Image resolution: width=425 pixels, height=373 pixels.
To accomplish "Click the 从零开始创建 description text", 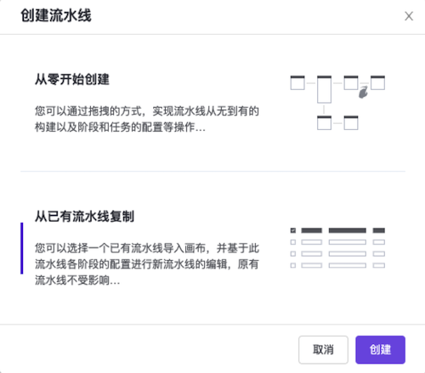I will pos(147,119).
